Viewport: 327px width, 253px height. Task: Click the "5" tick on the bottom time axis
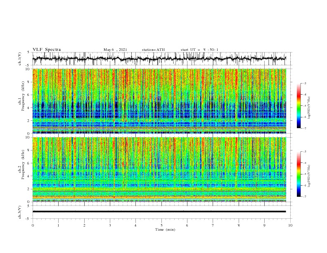click(161, 225)
